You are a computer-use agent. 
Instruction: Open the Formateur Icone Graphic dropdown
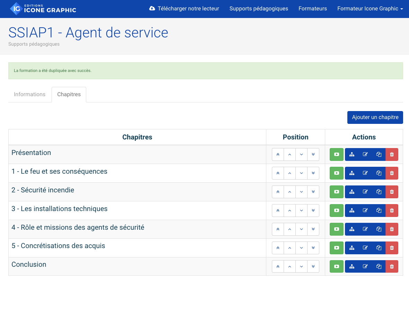[370, 9]
